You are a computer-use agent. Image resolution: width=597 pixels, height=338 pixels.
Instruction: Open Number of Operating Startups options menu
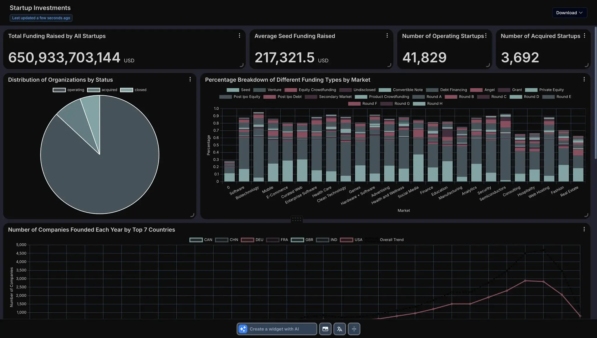coord(486,36)
